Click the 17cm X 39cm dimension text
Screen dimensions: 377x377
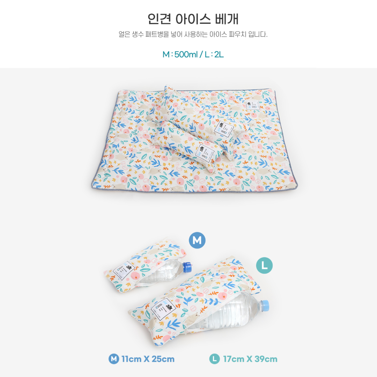point(250,359)
